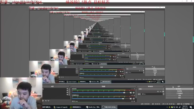Toggle visibility of the second source in list

pyautogui.click(x=67, y=91)
